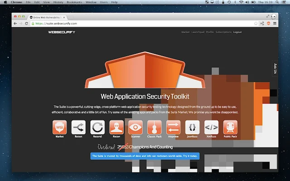Open the Profile nav link

coord(210,32)
